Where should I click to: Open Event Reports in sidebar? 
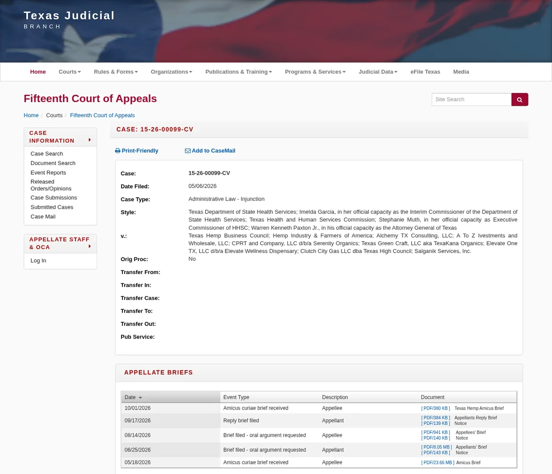pyautogui.click(x=48, y=173)
